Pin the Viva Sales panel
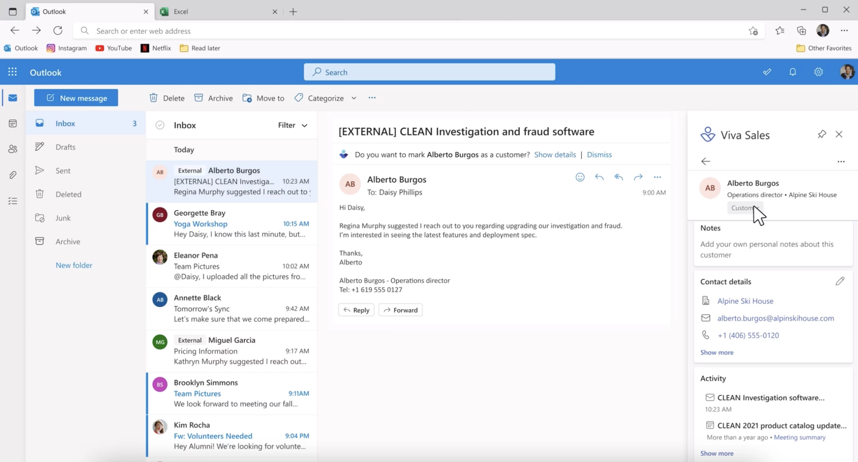 tap(821, 134)
